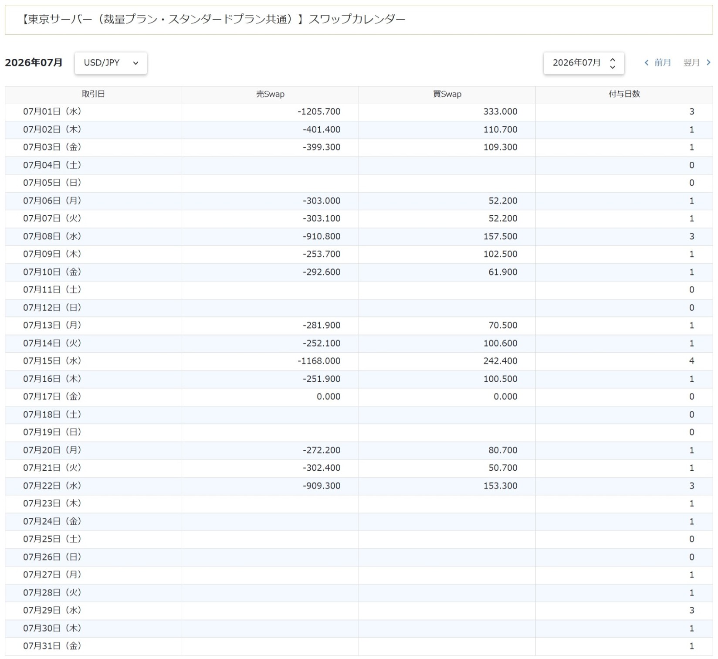Go to previous month via 前月 link
718x659 pixels.
(x=663, y=63)
